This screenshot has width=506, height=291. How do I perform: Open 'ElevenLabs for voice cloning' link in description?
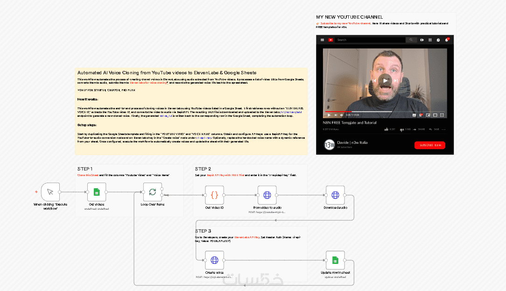point(149,83)
